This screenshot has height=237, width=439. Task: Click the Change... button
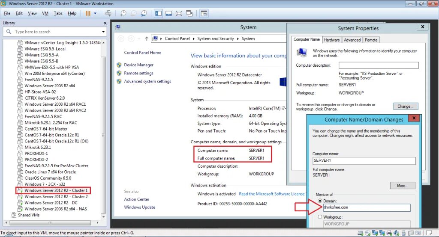406,106
